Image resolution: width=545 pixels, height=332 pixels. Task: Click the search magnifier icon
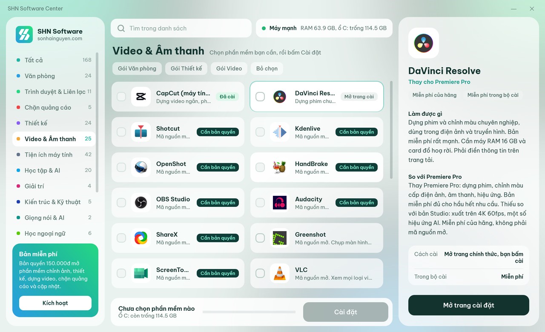121,29
